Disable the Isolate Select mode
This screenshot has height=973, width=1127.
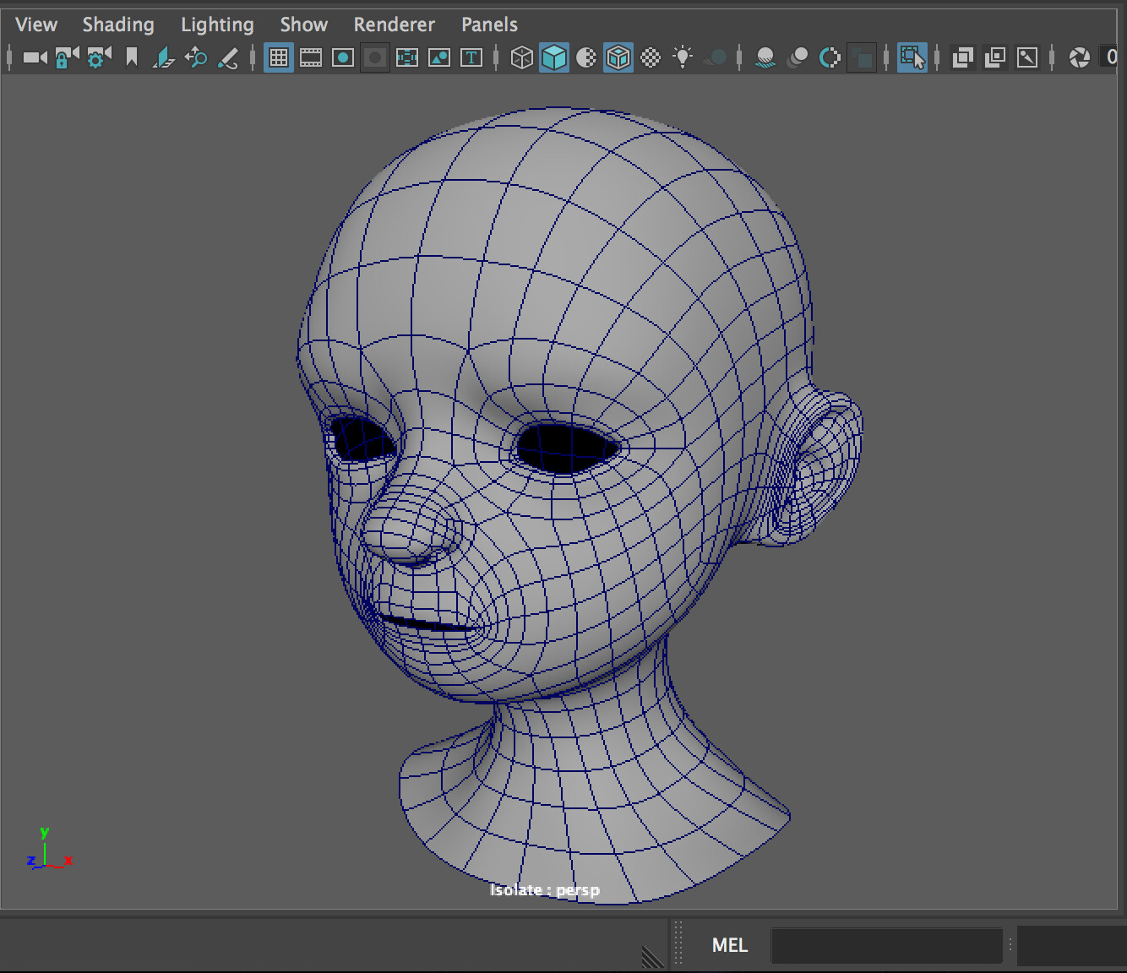coord(913,57)
